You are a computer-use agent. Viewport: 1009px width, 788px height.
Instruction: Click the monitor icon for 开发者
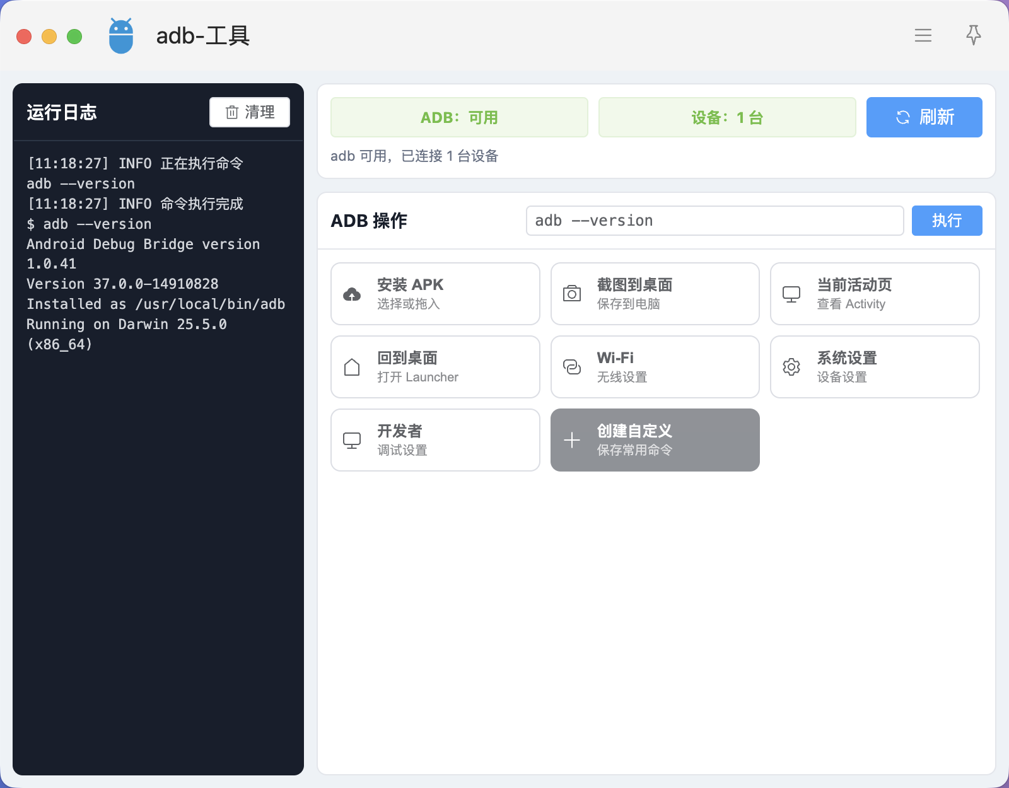(352, 440)
